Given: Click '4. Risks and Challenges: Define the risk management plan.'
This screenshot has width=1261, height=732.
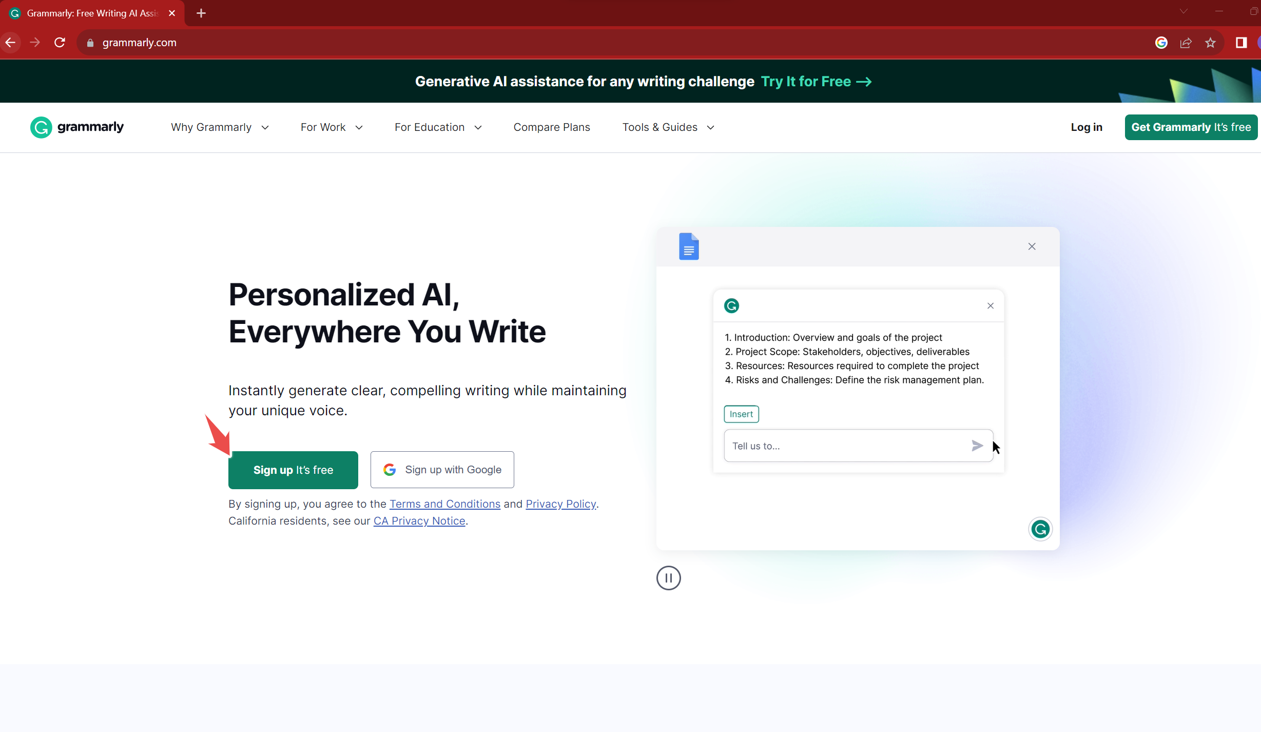Looking at the screenshot, I should [x=854, y=380].
